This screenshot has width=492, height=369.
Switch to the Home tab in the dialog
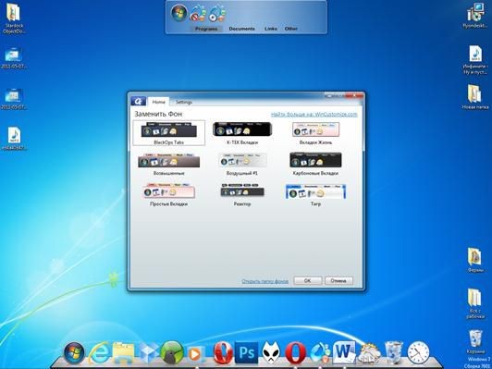(158, 102)
